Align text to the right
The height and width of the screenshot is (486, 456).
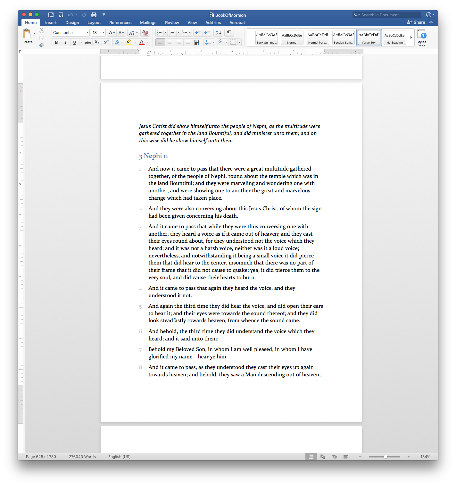click(x=179, y=42)
